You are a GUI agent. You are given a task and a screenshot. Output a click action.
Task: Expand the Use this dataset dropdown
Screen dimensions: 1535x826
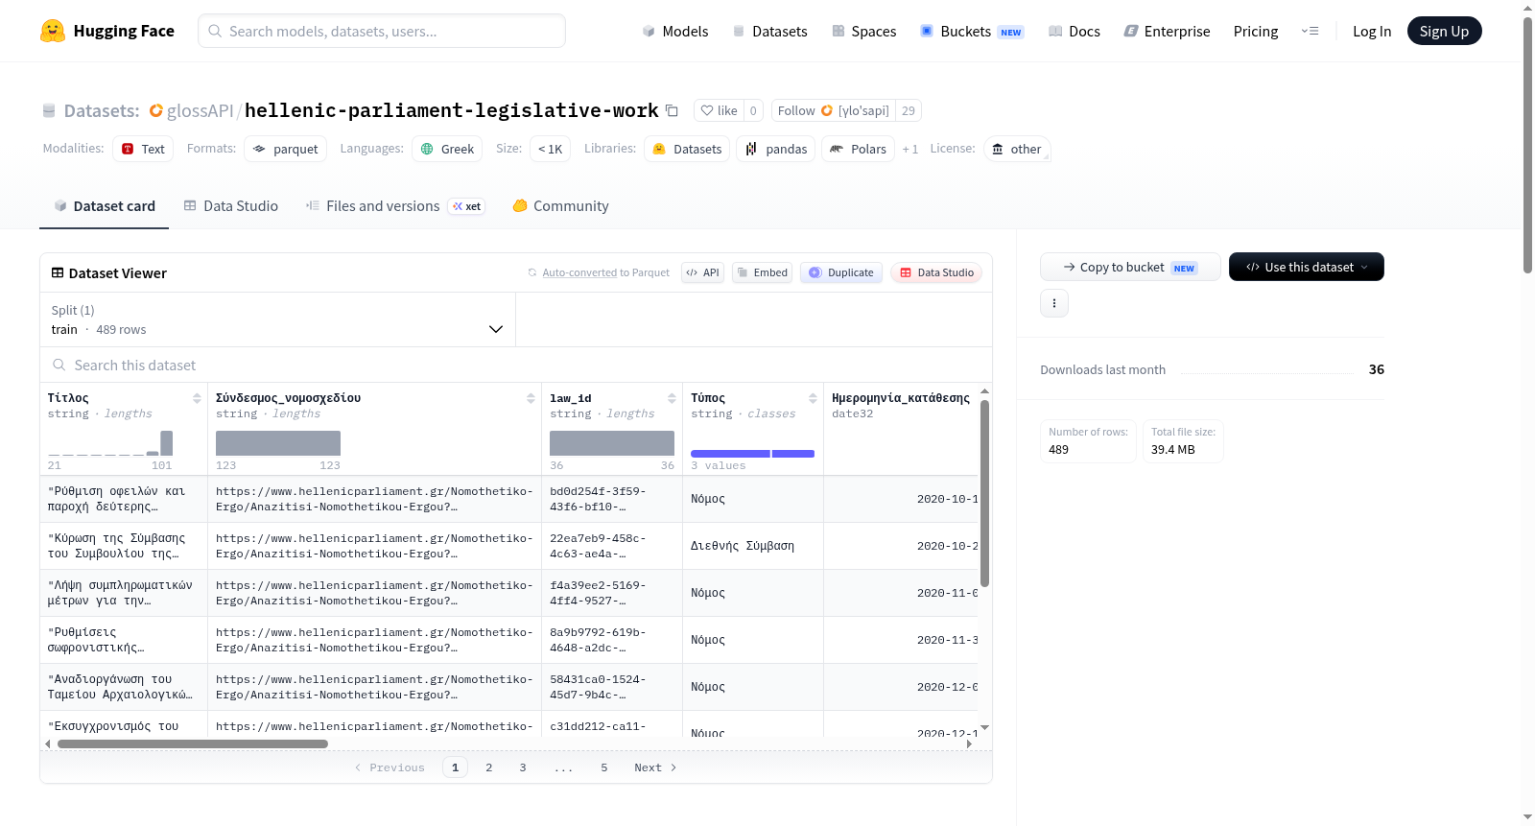click(1307, 267)
